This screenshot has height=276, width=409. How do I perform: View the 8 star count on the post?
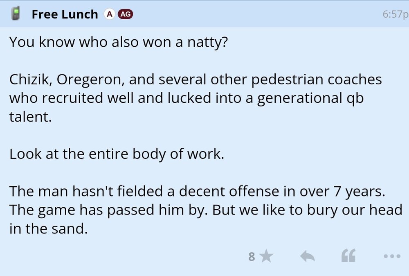coord(252,257)
